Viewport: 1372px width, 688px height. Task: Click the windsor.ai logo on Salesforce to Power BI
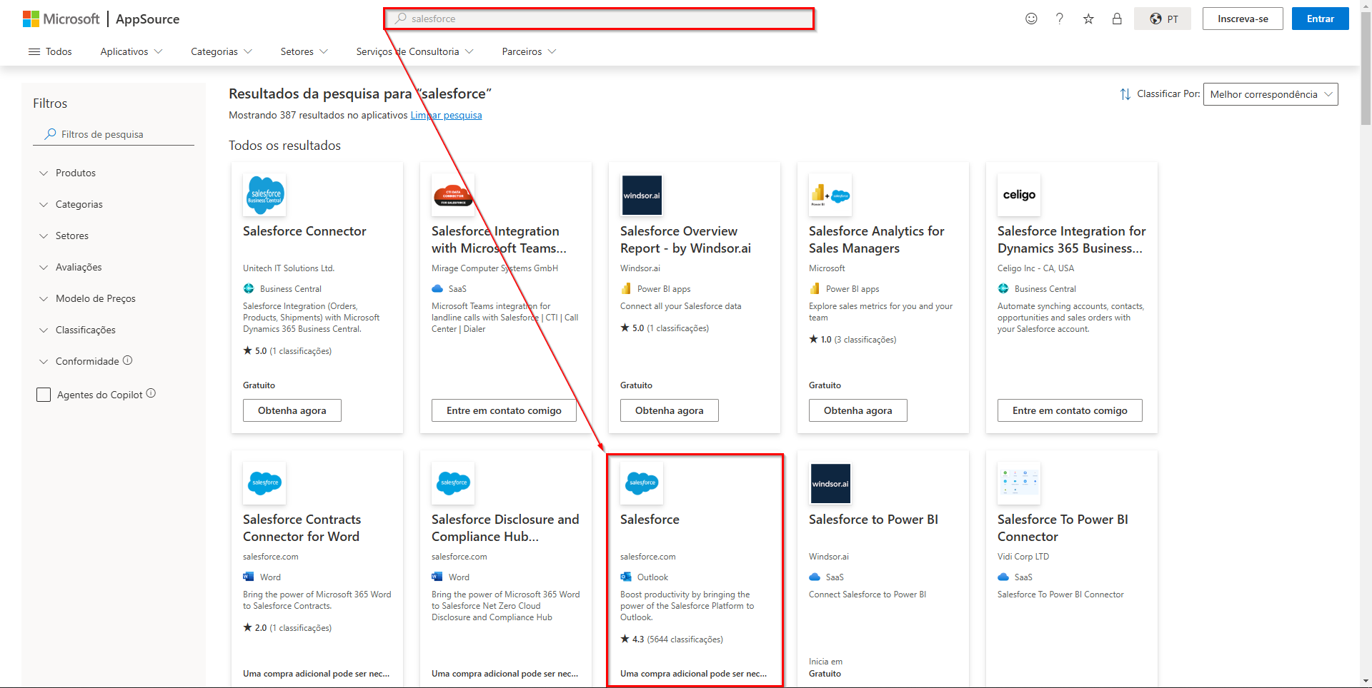(830, 483)
